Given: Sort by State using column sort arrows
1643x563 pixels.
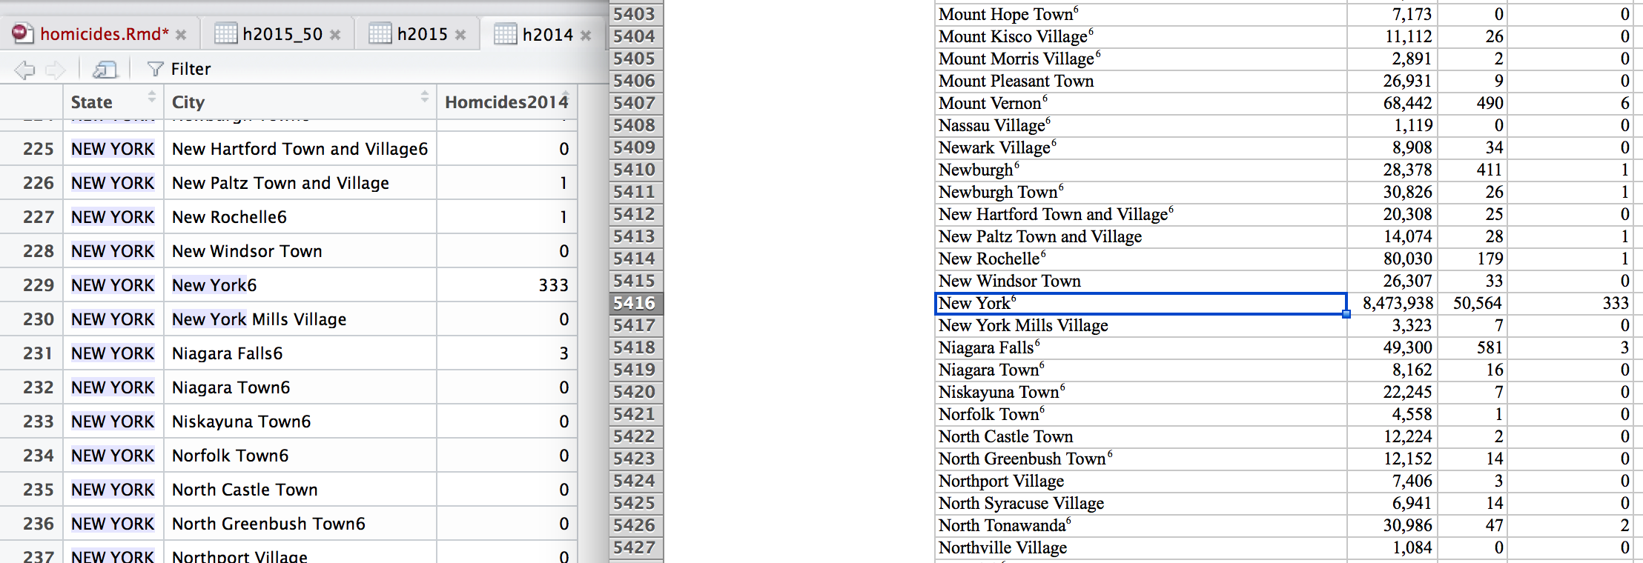Looking at the screenshot, I should click(152, 96).
